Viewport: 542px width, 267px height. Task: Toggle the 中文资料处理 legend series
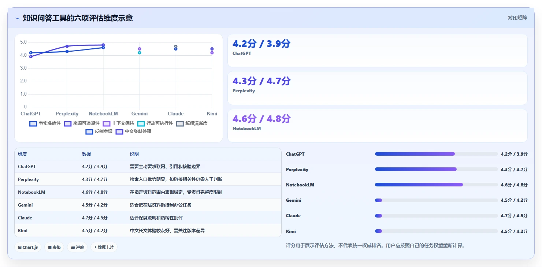click(133, 131)
